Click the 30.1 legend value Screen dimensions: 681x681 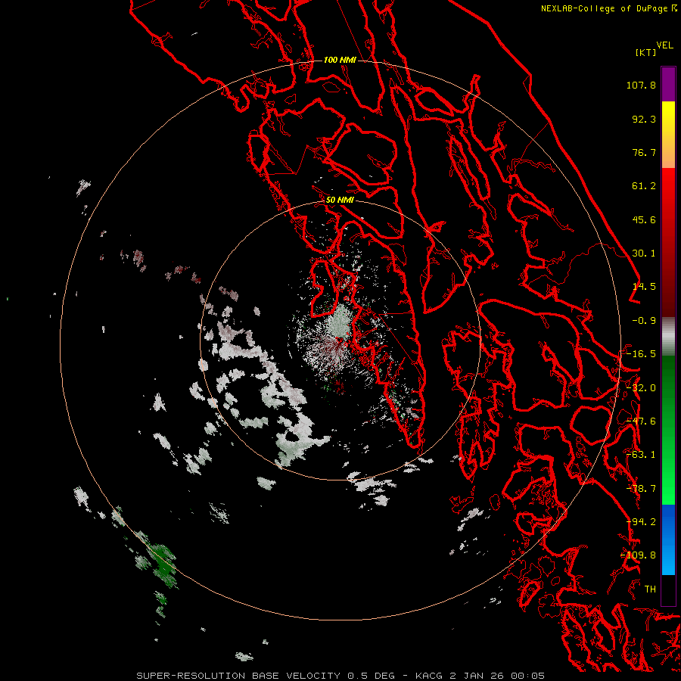(x=644, y=253)
